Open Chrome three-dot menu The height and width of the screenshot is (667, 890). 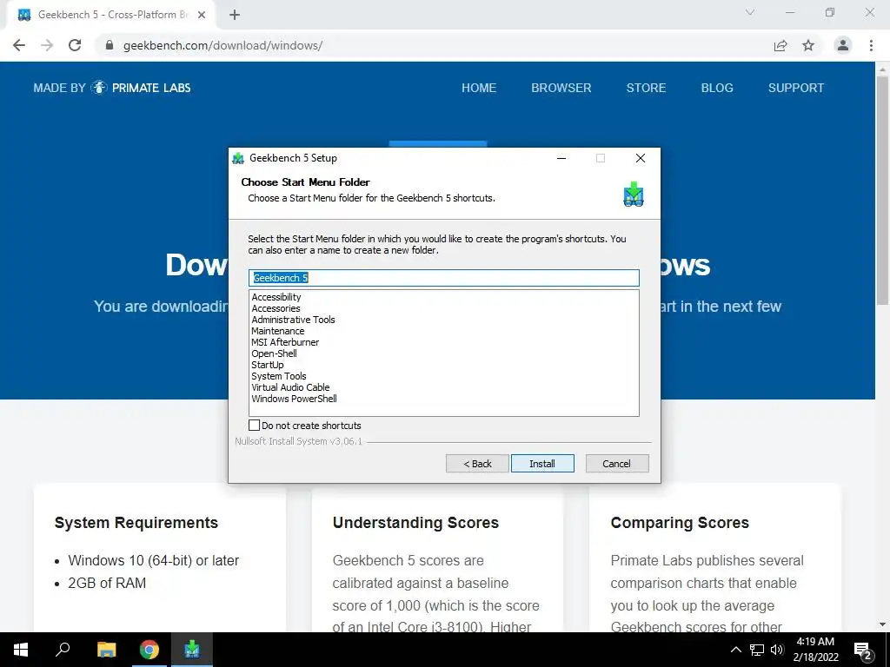871,45
